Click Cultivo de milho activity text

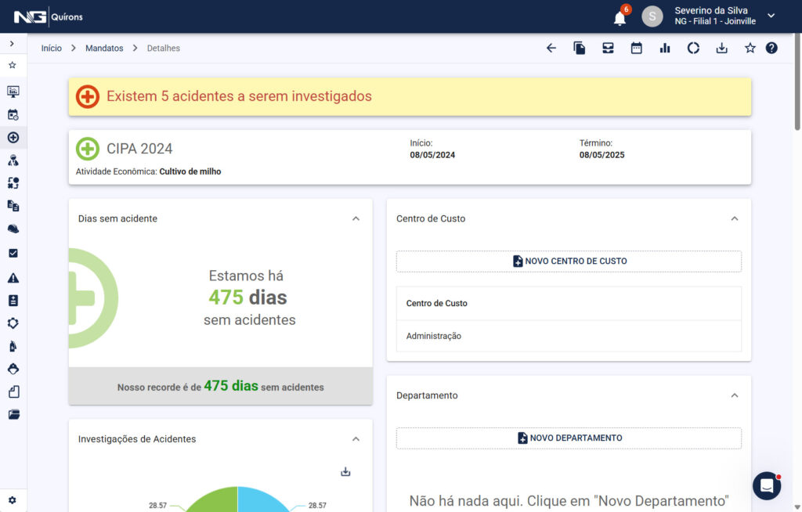point(190,171)
